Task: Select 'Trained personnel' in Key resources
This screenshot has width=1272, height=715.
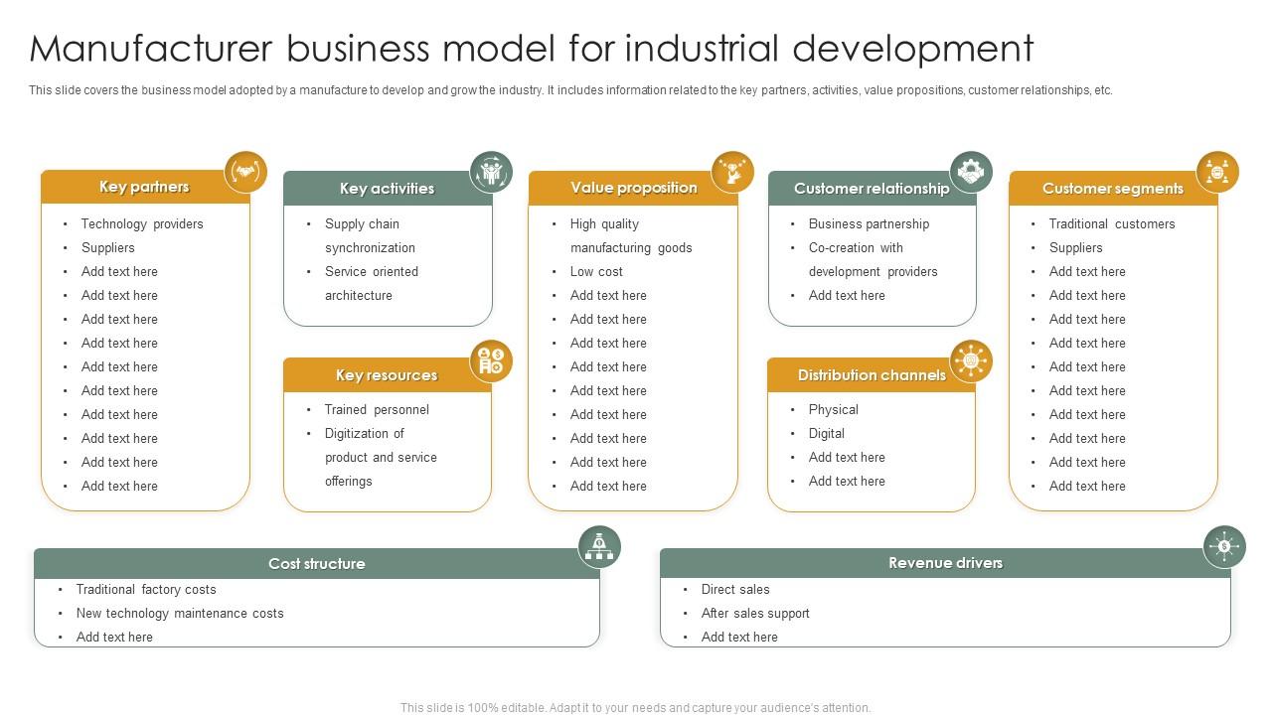Action: 377,410
